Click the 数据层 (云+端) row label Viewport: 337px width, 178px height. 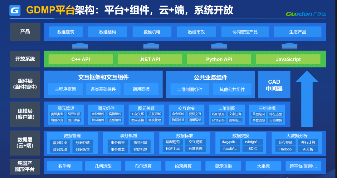tap(25, 143)
